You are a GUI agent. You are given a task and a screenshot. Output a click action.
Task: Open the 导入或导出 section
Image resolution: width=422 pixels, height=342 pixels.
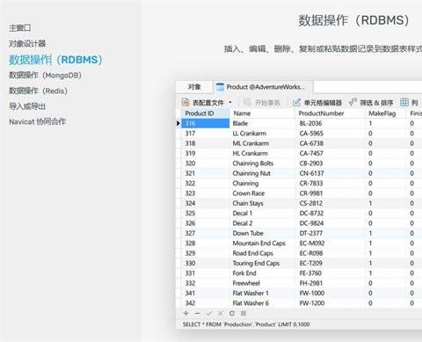point(27,106)
